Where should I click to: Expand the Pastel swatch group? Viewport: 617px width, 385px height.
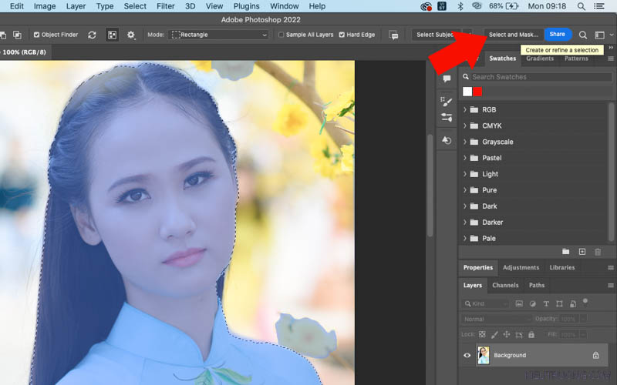(465, 158)
